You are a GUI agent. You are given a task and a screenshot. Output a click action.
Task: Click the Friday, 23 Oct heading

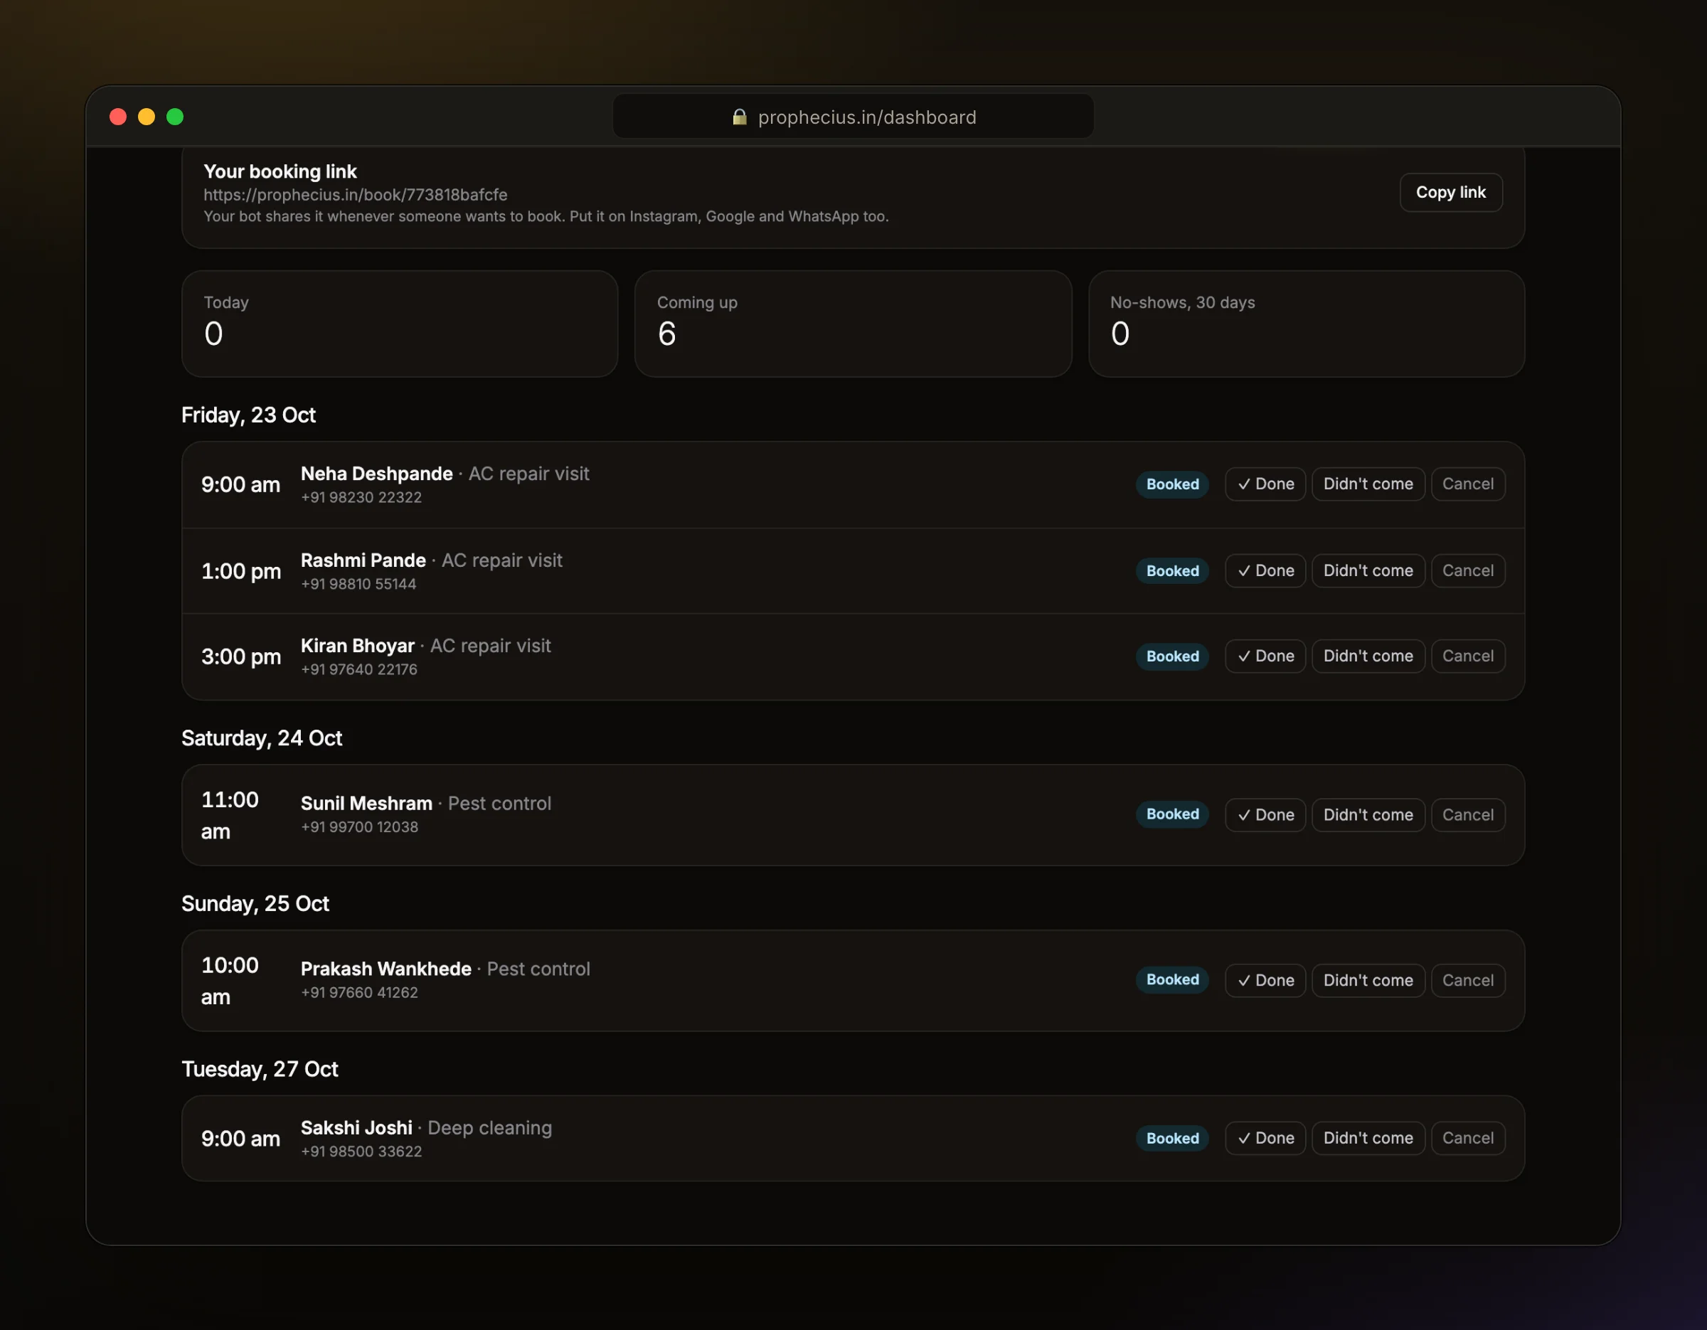coord(248,415)
